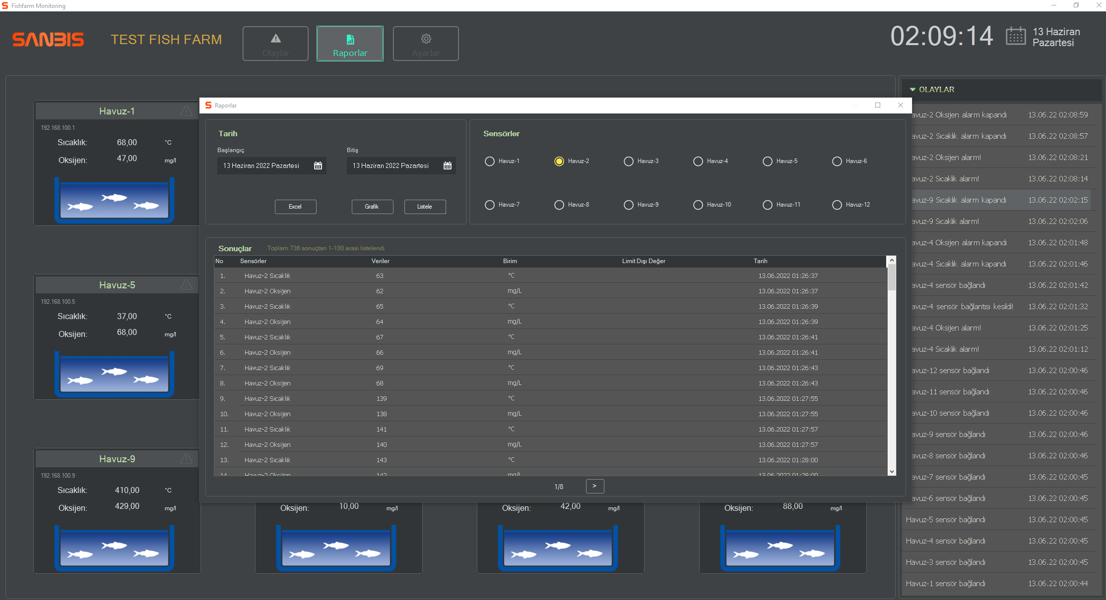Click event at 13.06.22 02:02:15
Viewport: 1106px width, 600px height.
tap(1001, 200)
